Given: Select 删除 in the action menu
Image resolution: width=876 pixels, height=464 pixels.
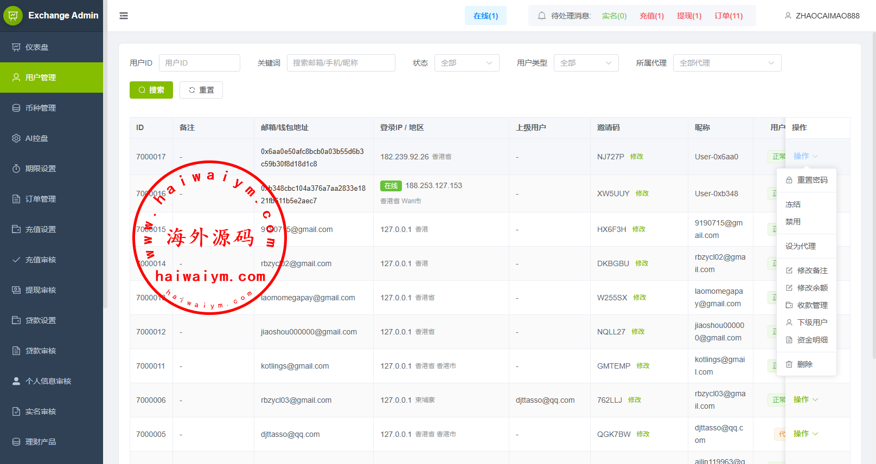Looking at the screenshot, I should pyautogui.click(x=804, y=364).
